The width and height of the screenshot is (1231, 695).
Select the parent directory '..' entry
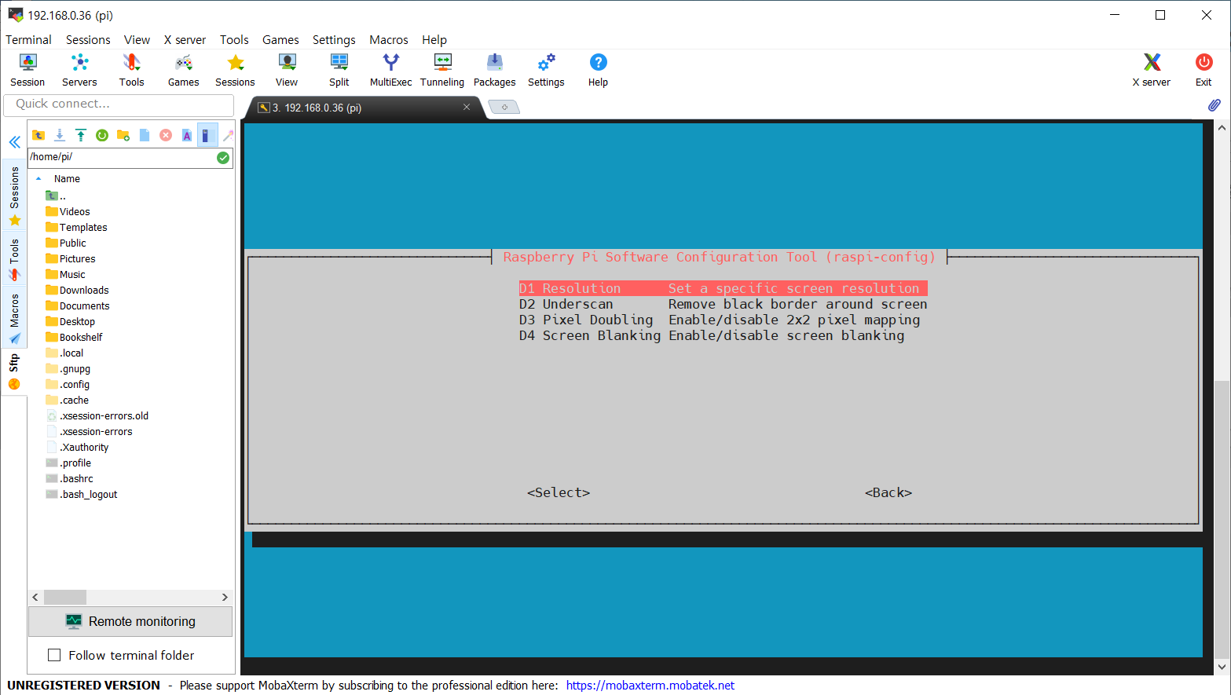56,196
